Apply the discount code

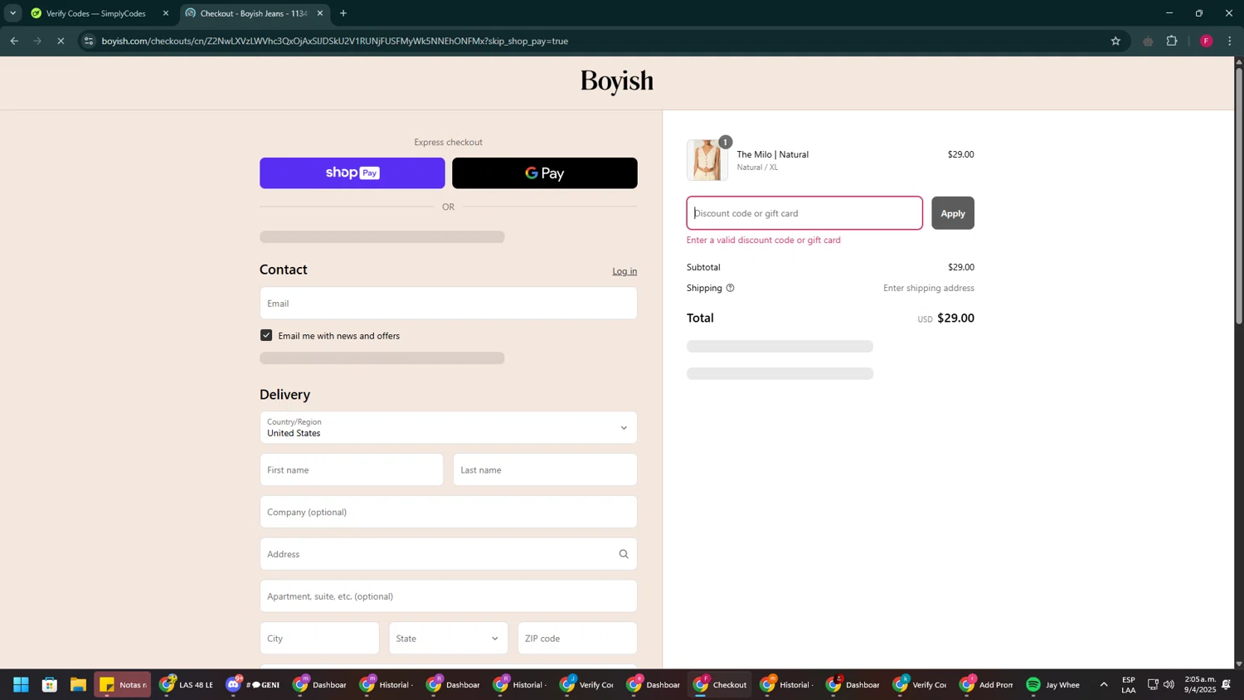point(953,213)
